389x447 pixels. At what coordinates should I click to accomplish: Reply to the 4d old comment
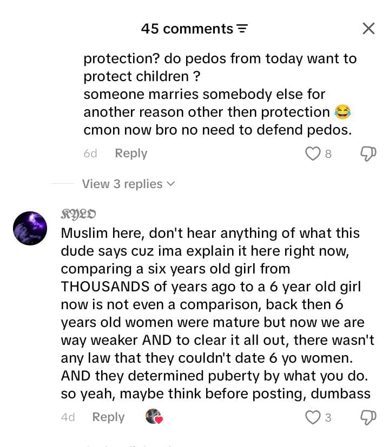108,417
